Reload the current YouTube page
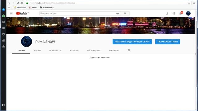Screen dimensions: 198x111 point(18,3)
